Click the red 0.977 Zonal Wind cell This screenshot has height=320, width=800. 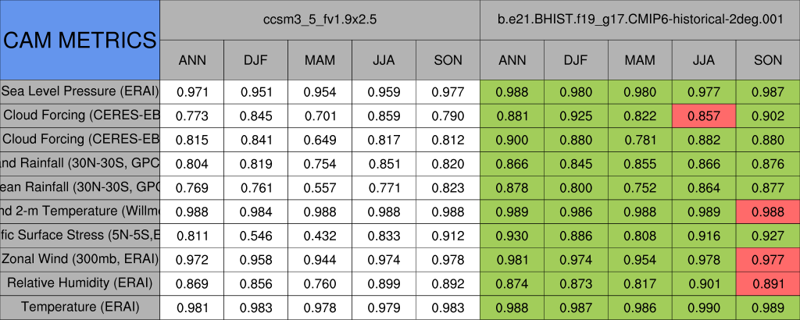pyautogui.click(x=768, y=258)
